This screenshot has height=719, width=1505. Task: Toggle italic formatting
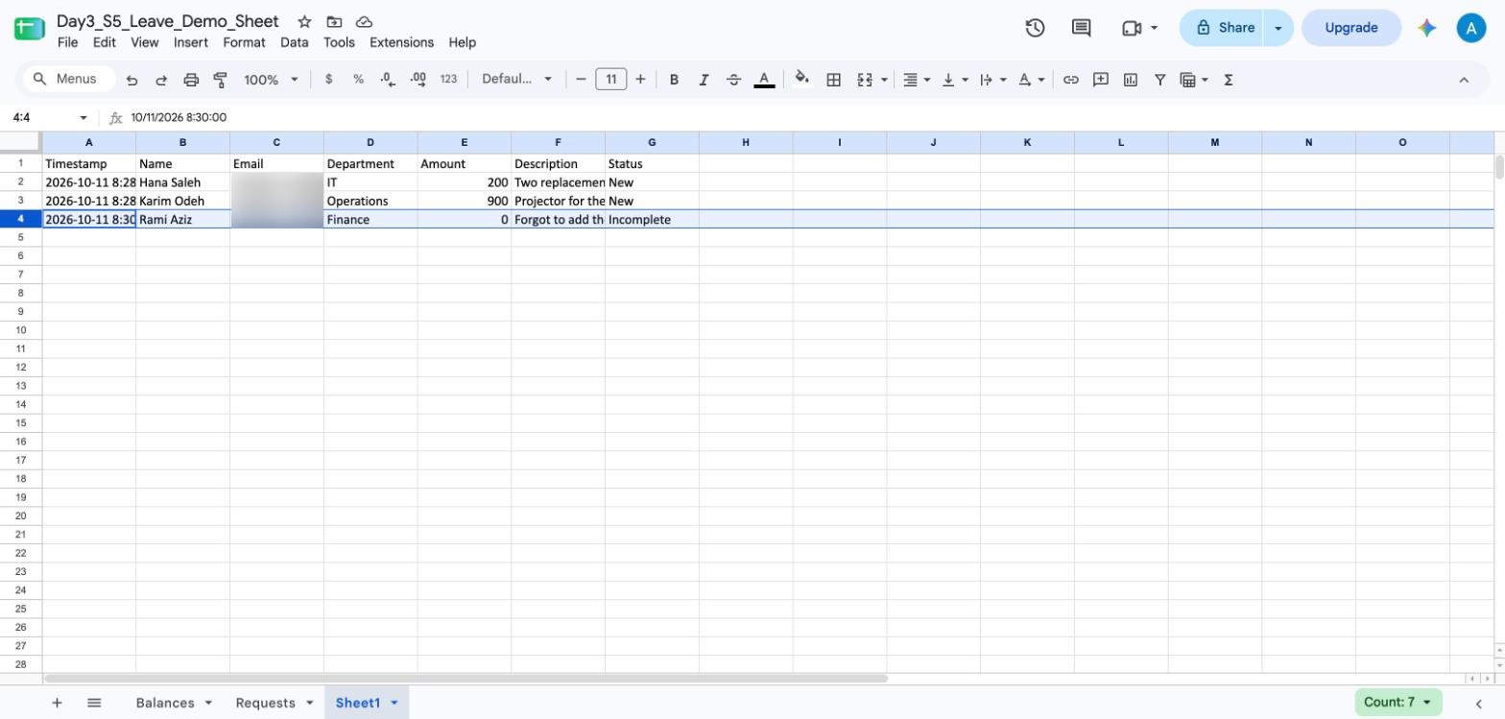pyautogui.click(x=704, y=80)
